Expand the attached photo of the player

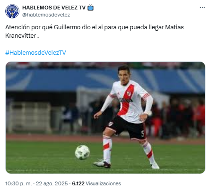point(105,117)
